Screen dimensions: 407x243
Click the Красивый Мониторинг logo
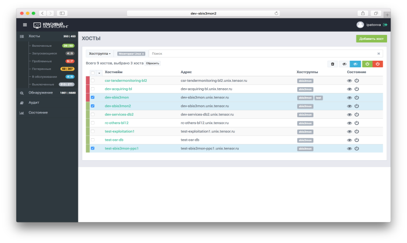click(51, 25)
